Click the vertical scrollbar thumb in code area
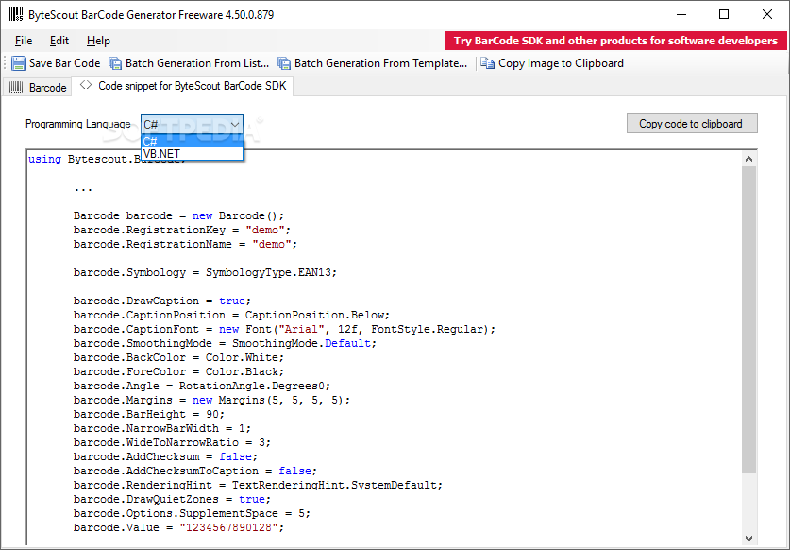The width and height of the screenshot is (790, 550). point(748,319)
